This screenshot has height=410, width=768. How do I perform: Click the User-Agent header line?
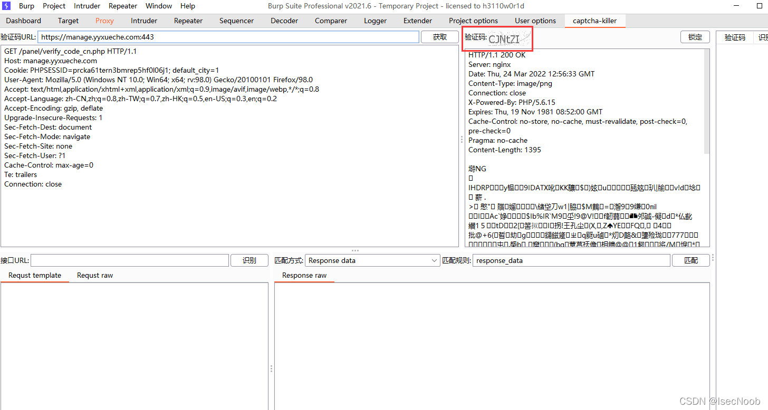pos(158,80)
